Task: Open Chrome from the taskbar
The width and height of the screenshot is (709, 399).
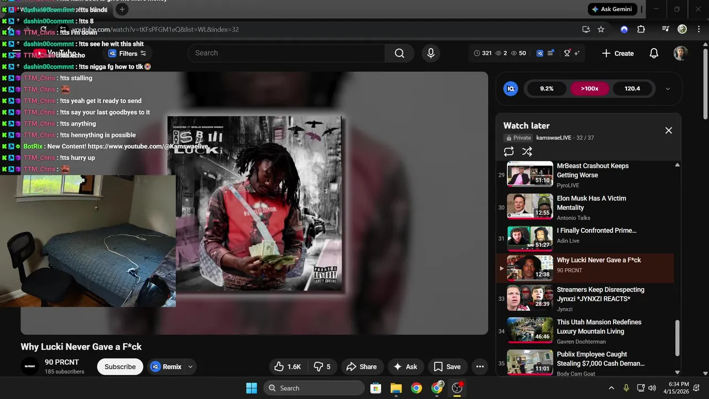Action: pos(417,388)
